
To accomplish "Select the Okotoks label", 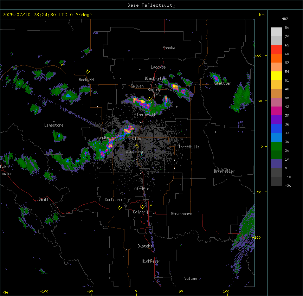I will tap(145, 246).
